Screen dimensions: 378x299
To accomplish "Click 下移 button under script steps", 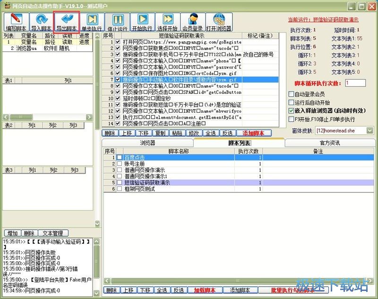I will (x=144, y=133).
